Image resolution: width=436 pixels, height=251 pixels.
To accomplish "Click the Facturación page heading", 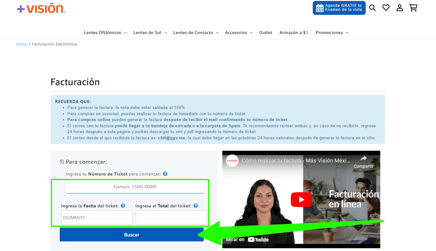I will coord(75,82).
